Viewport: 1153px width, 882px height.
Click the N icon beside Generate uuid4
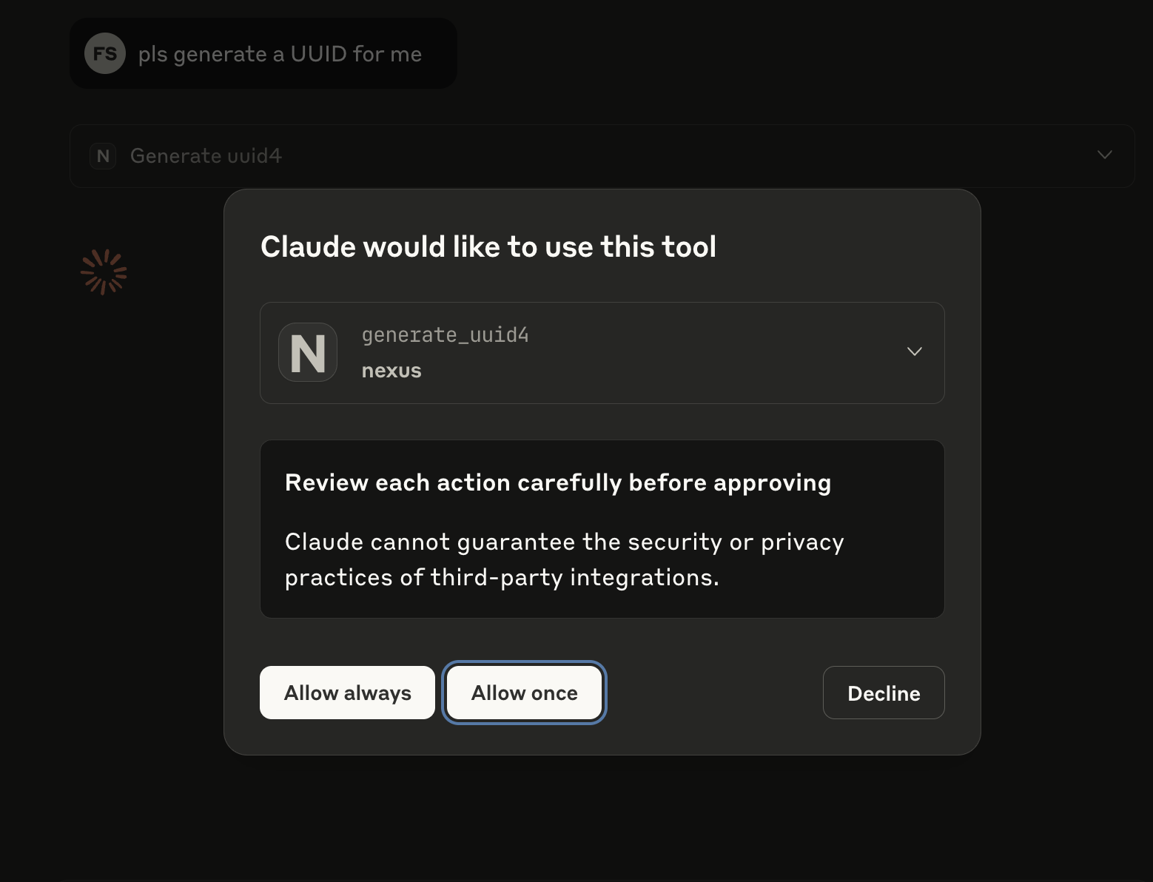(102, 156)
